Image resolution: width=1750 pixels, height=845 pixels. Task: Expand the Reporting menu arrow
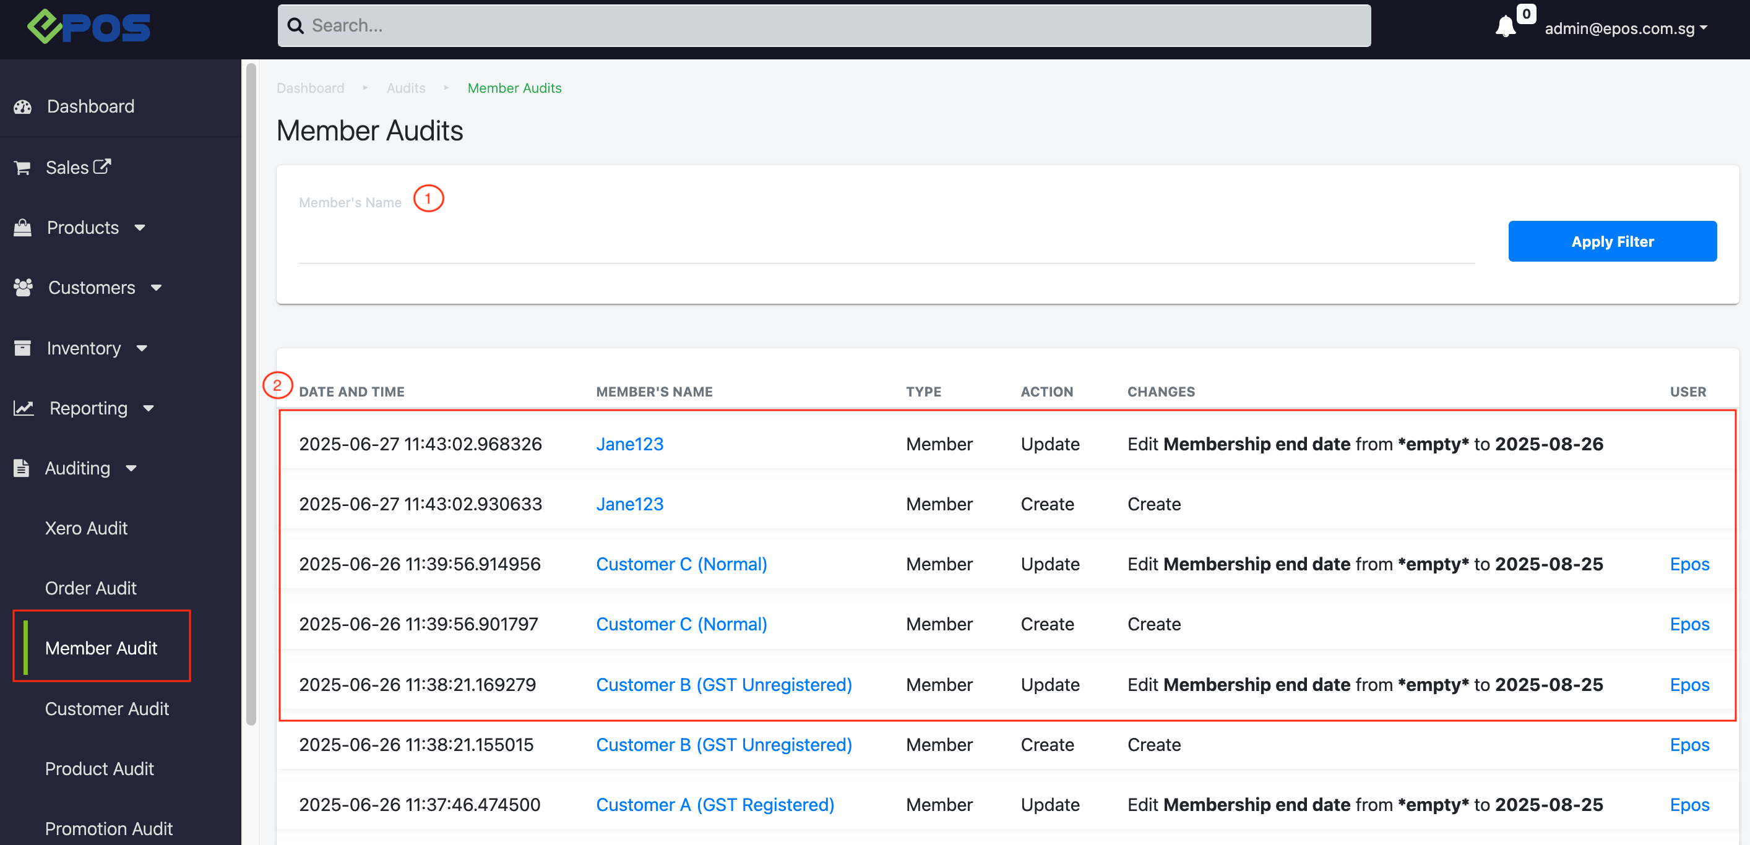pos(149,408)
